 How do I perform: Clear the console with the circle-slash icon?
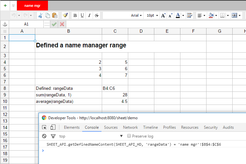pyautogui.click(x=44, y=136)
